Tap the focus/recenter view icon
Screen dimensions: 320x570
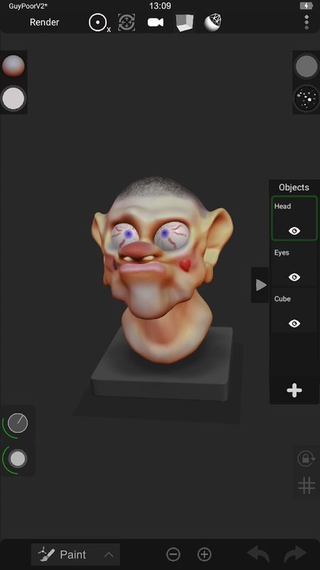pyautogui.click(x=127, y=22)
